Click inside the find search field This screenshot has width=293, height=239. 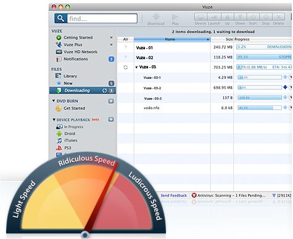(102, 18)
